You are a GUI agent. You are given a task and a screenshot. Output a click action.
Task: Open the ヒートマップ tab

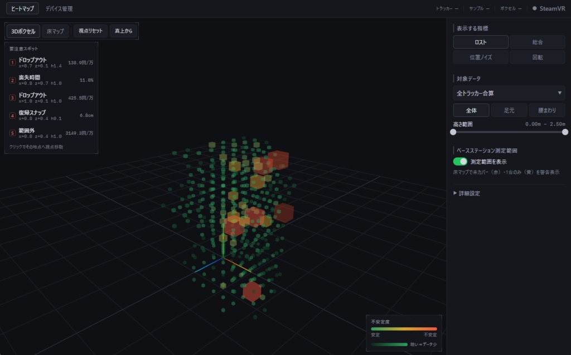[22, 8]
